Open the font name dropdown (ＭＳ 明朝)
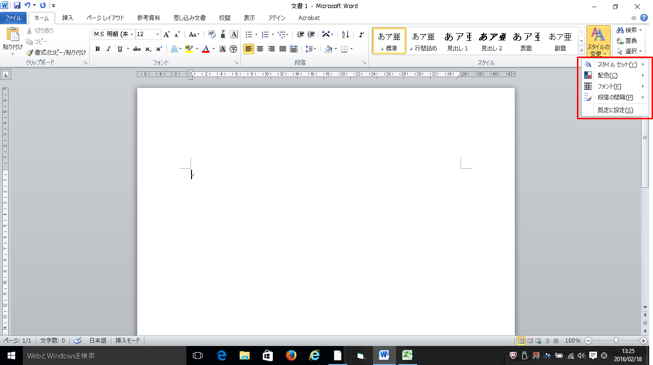 [132, 34]
